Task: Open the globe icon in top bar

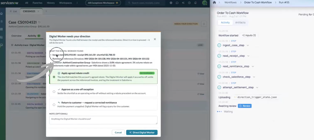Action: pyautogui.click(x=171, y=3)
